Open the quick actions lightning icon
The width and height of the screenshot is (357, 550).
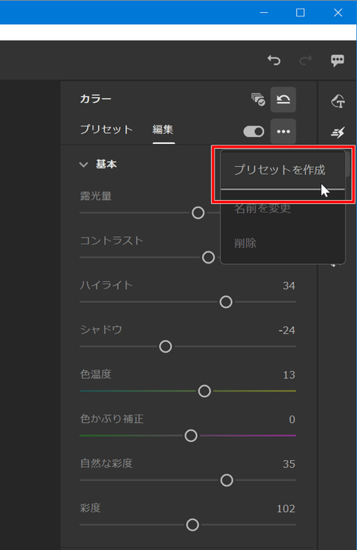pos(338,132)
